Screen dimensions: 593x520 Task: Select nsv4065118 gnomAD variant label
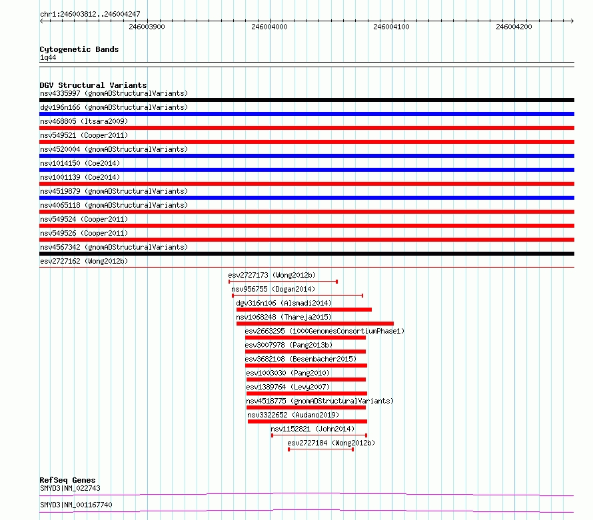[114, 205]
